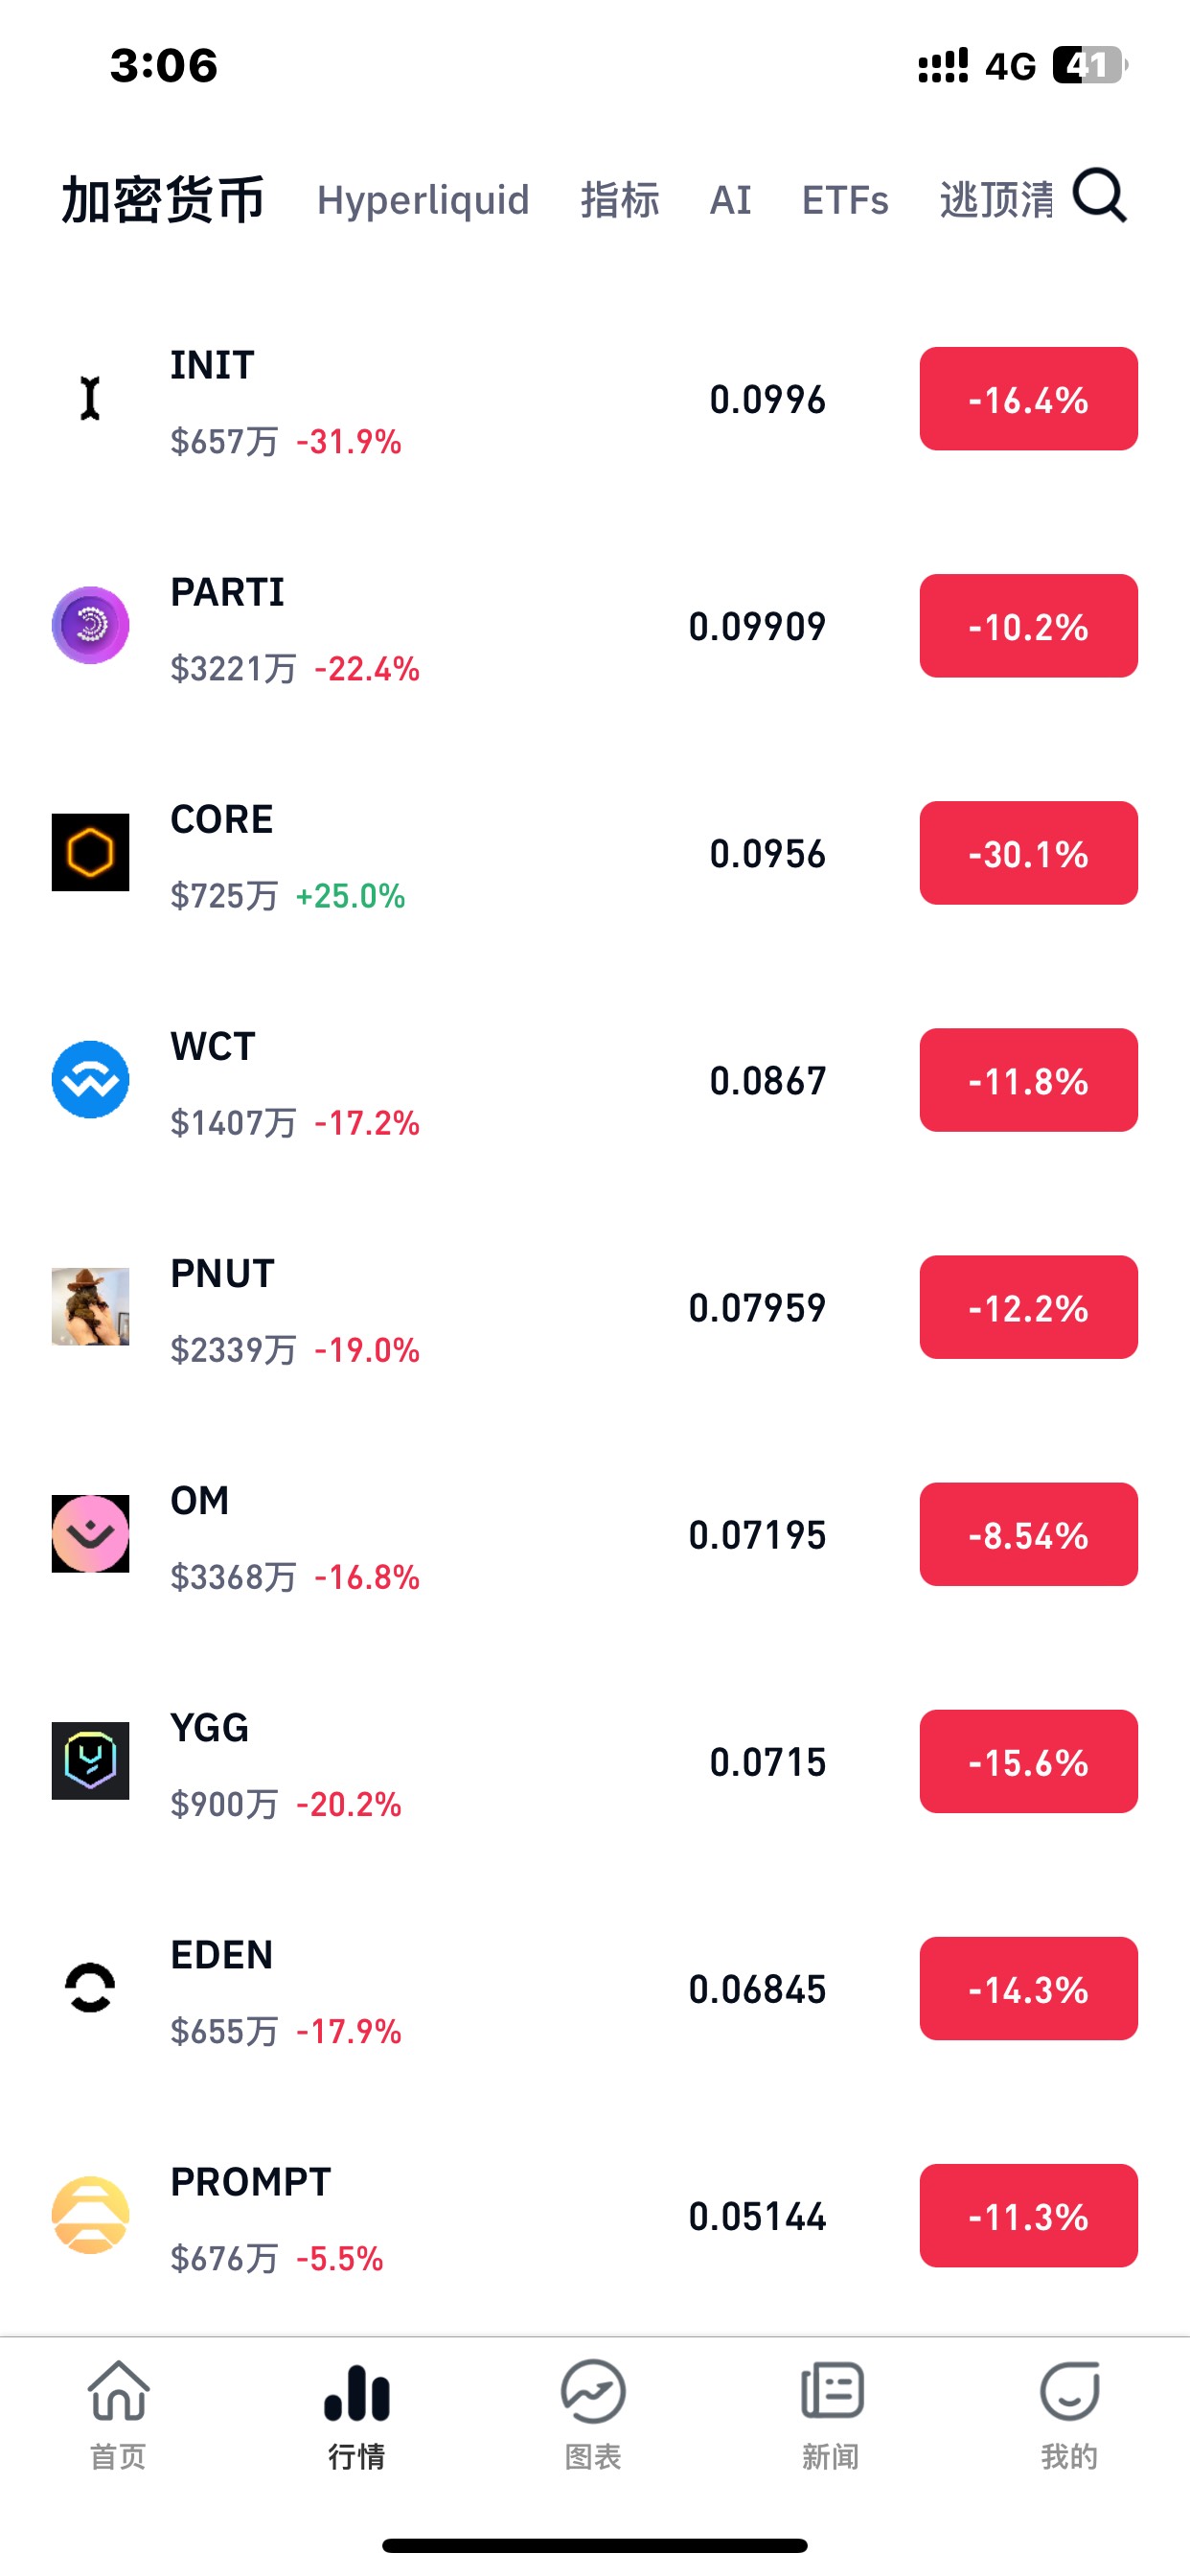Tap the PROMPT yellow coin logo
This screenshot has width=1190, height=2576.
click(x=90, y=2214)
